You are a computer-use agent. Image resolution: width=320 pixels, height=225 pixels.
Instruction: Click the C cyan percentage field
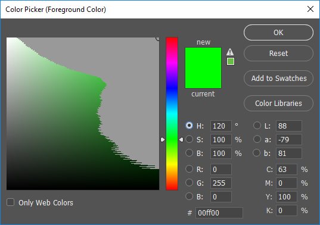[x=287, y=169]
